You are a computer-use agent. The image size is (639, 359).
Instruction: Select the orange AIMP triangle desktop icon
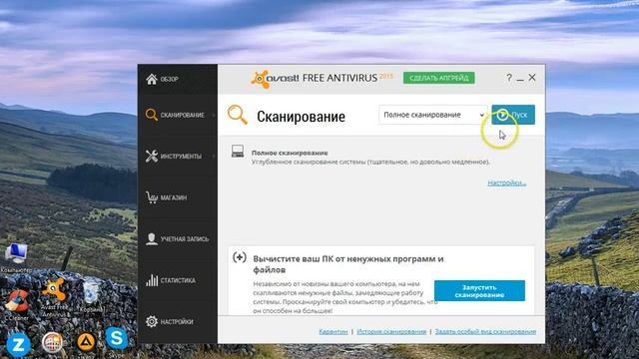coord(86,342)
